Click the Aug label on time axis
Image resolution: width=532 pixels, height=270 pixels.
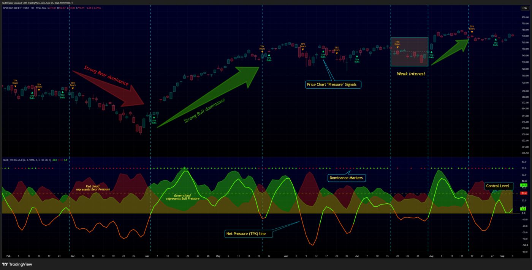[431, 256]
